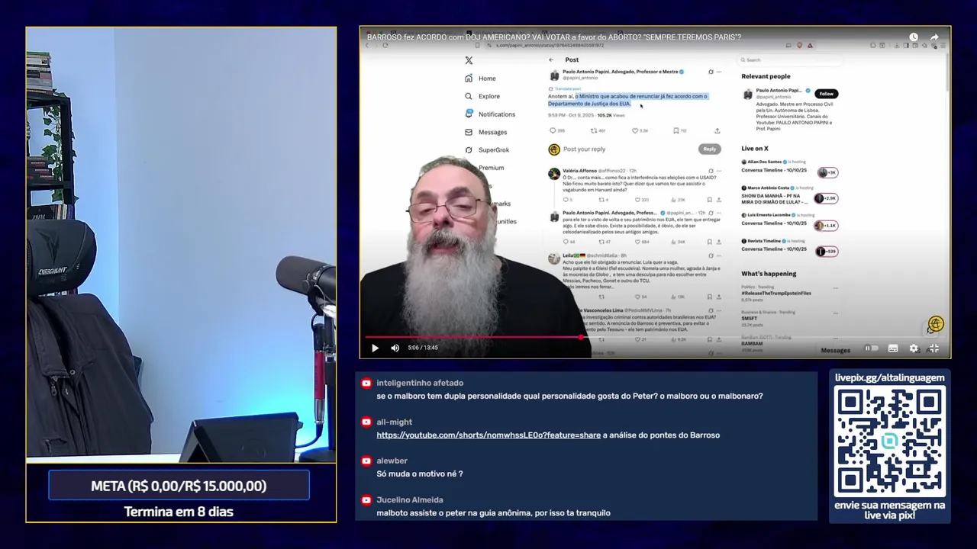Click inteligentinho afetado chat message
This screenshot has height=549, width=977.
[x=569, y=396]
